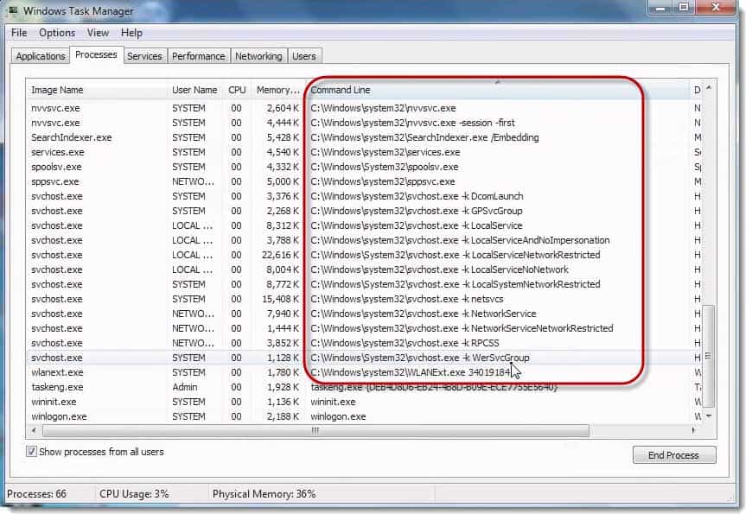Switch to the Performance tab
This screenshot has width=752, height=520.
(198, 56)
